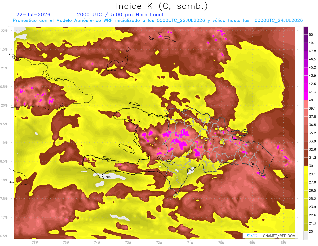Click the colorbar value "33.9"
Image resolution: width=318 pixels, height=246 pixels.
312,141
